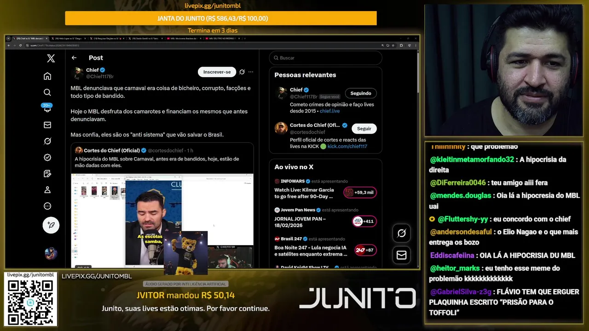This screenshot has height=331, width=589.
Task: Open account avatar at sidebar bottom
Action: [51, 253]
